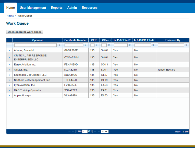Image resolution: width=195 pixels, height=148 pixels.
Task: Click the View 1 - 9 of 9 text
Action: pyautogui.click(x=181, y=132)
